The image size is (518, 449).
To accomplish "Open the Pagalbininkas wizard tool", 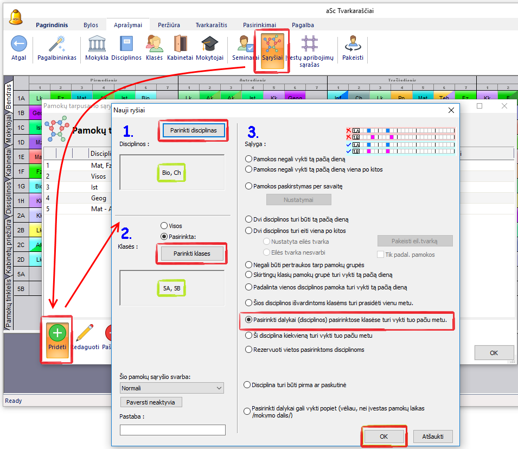I will click(x=57, y=45).
